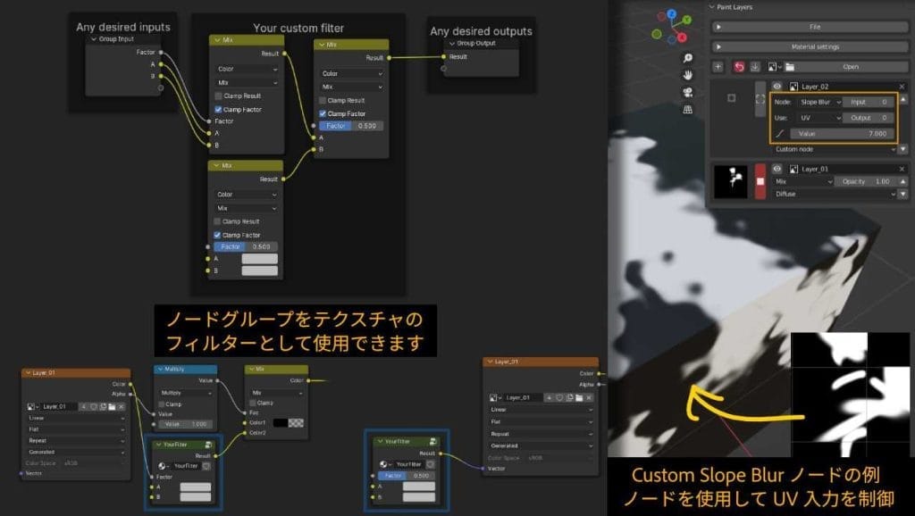
Task: Click the Open button in Paint Layers
Action: (849, 66)
